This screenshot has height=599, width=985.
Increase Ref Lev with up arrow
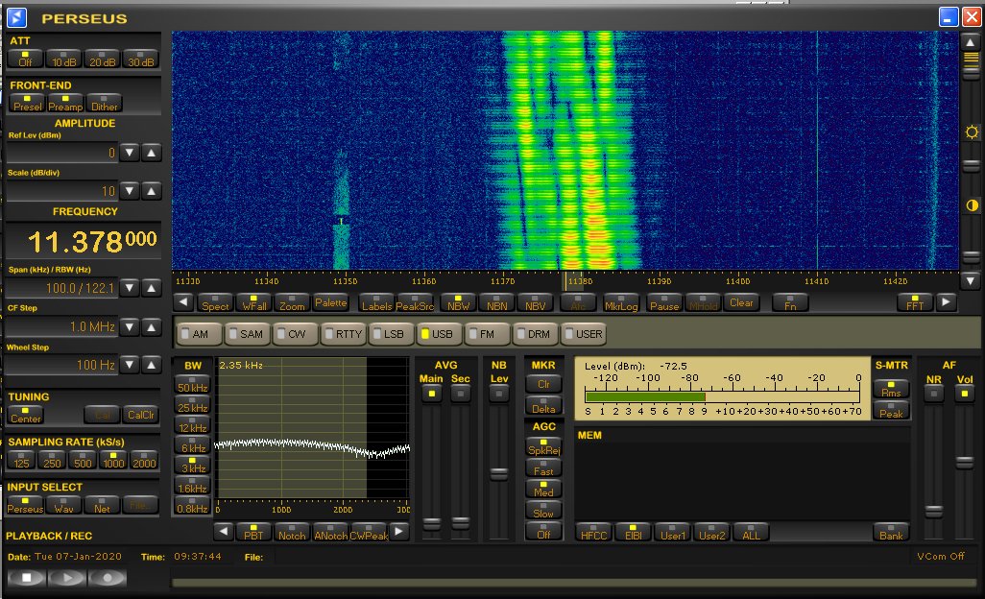tap(152, 153)
